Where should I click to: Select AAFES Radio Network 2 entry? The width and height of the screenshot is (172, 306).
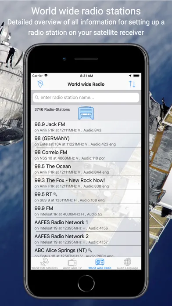[x=86, y=239]
